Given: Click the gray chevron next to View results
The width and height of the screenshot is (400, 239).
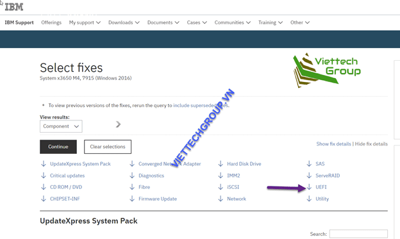Looking at the screenshot, I should click(x=118, y=124).
